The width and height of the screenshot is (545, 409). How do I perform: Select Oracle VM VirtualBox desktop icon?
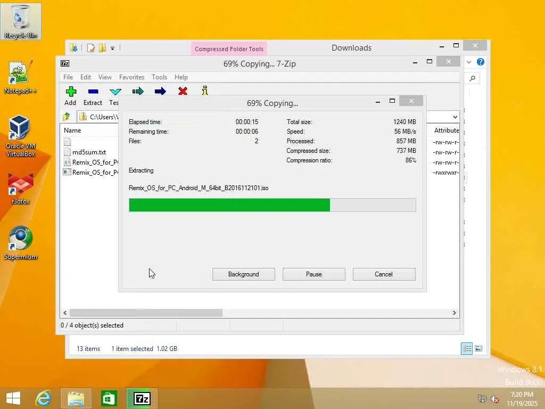(20, 136)
